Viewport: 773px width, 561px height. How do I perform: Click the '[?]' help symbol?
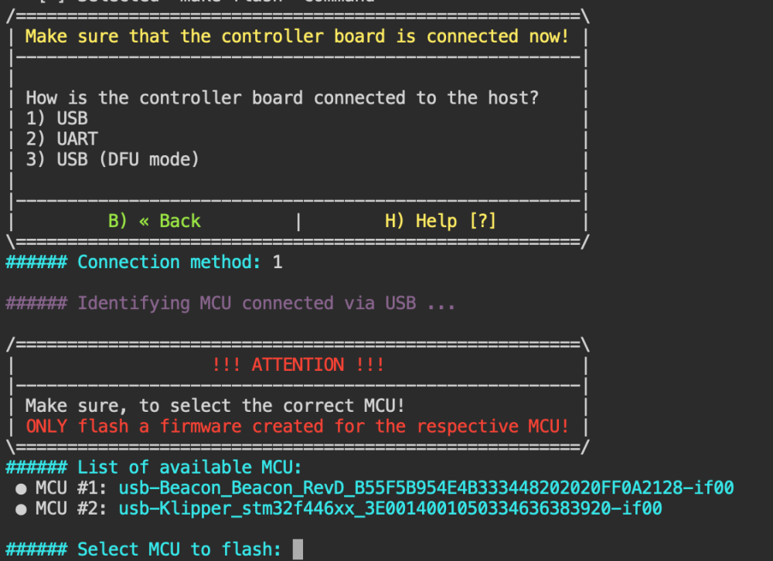[x=482, y=221]
